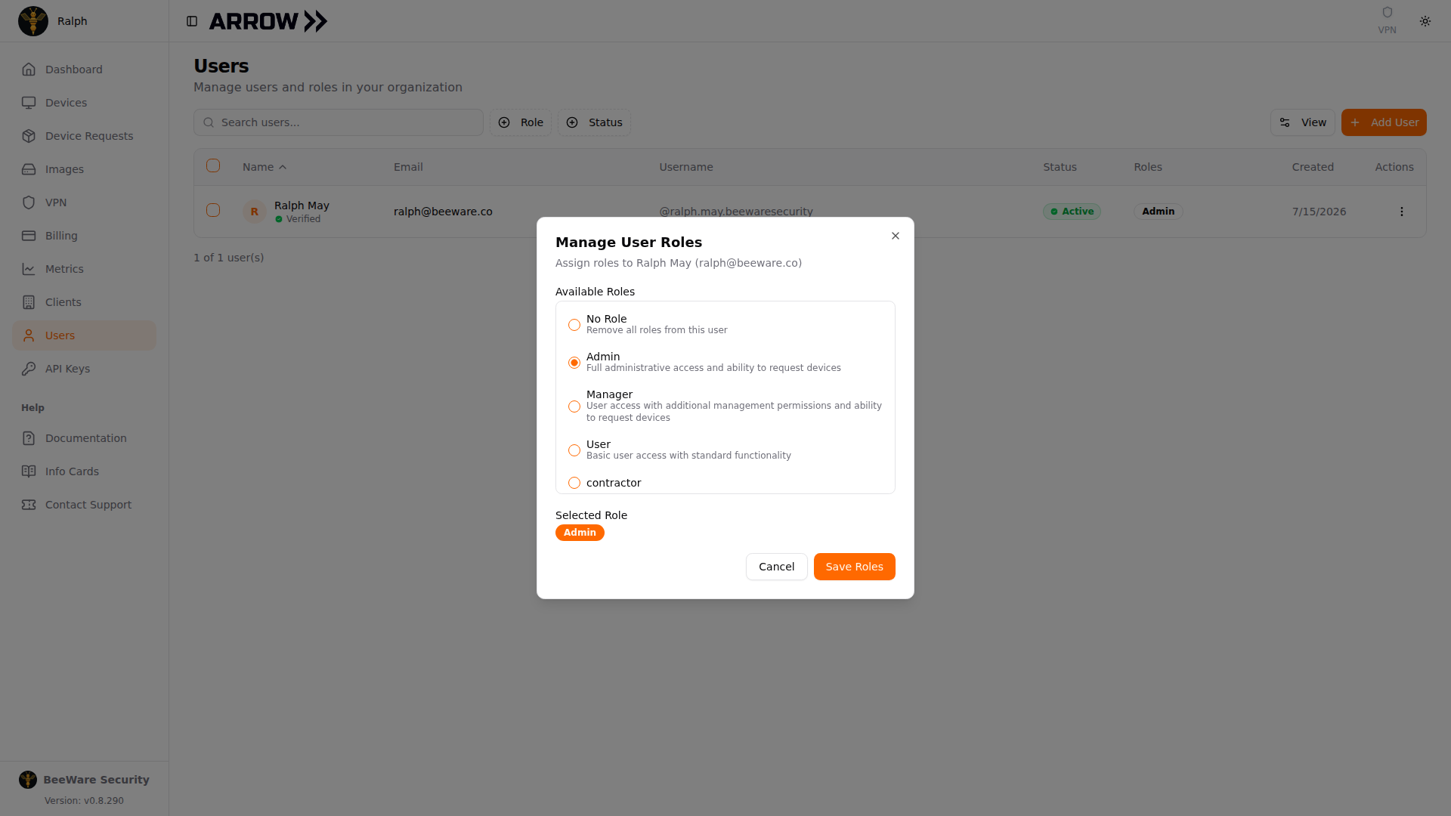Open Devices page from sidebar
This screenshot has height=816, width=1451.
click(84, 103)
